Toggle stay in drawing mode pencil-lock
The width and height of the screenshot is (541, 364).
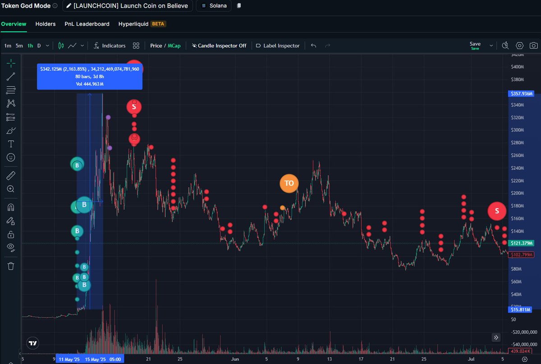pos(11,221)
